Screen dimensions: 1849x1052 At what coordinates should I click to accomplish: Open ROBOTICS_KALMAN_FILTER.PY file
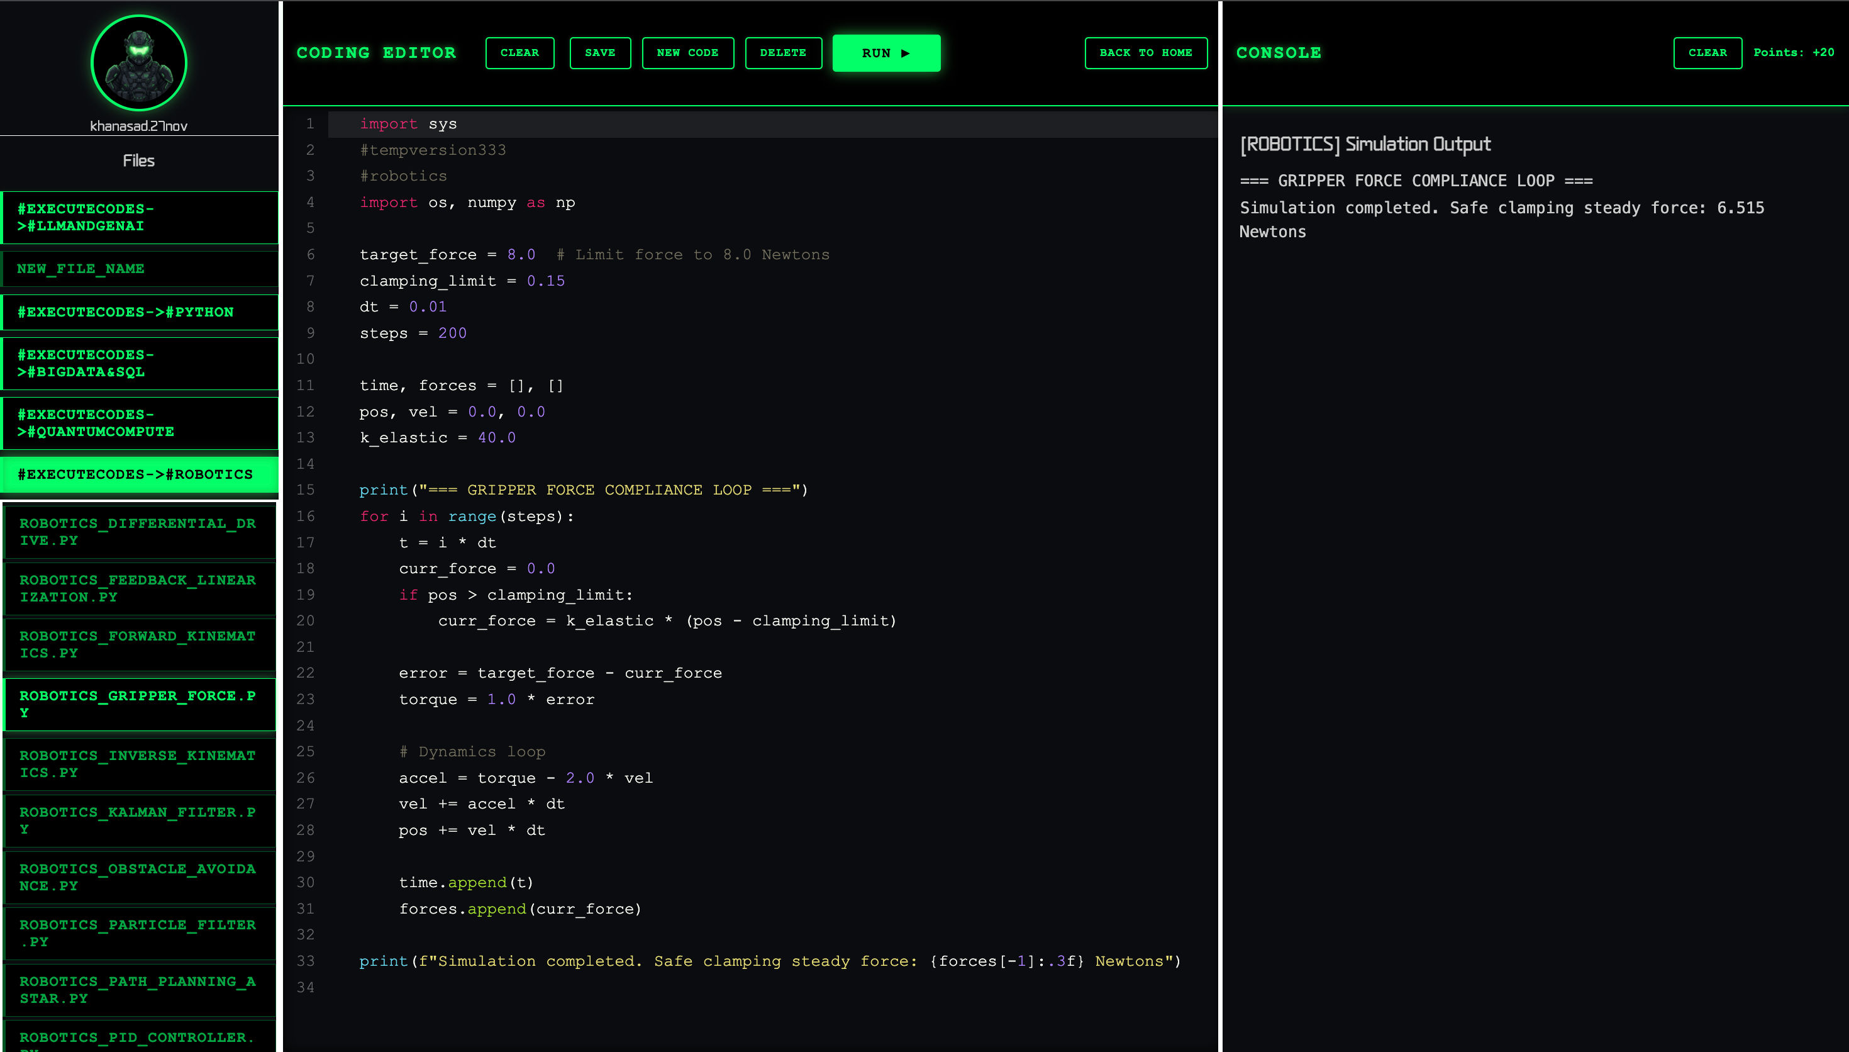point(140,821)
